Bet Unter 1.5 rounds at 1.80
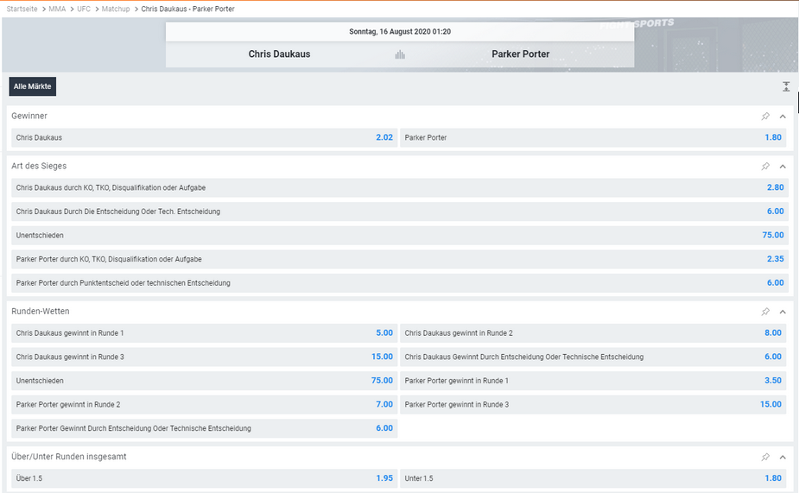The image size is (799, 493). [594, 478]
